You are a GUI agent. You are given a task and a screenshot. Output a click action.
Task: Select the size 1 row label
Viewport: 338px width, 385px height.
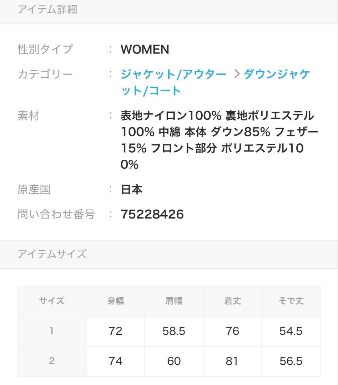[52, 331]
